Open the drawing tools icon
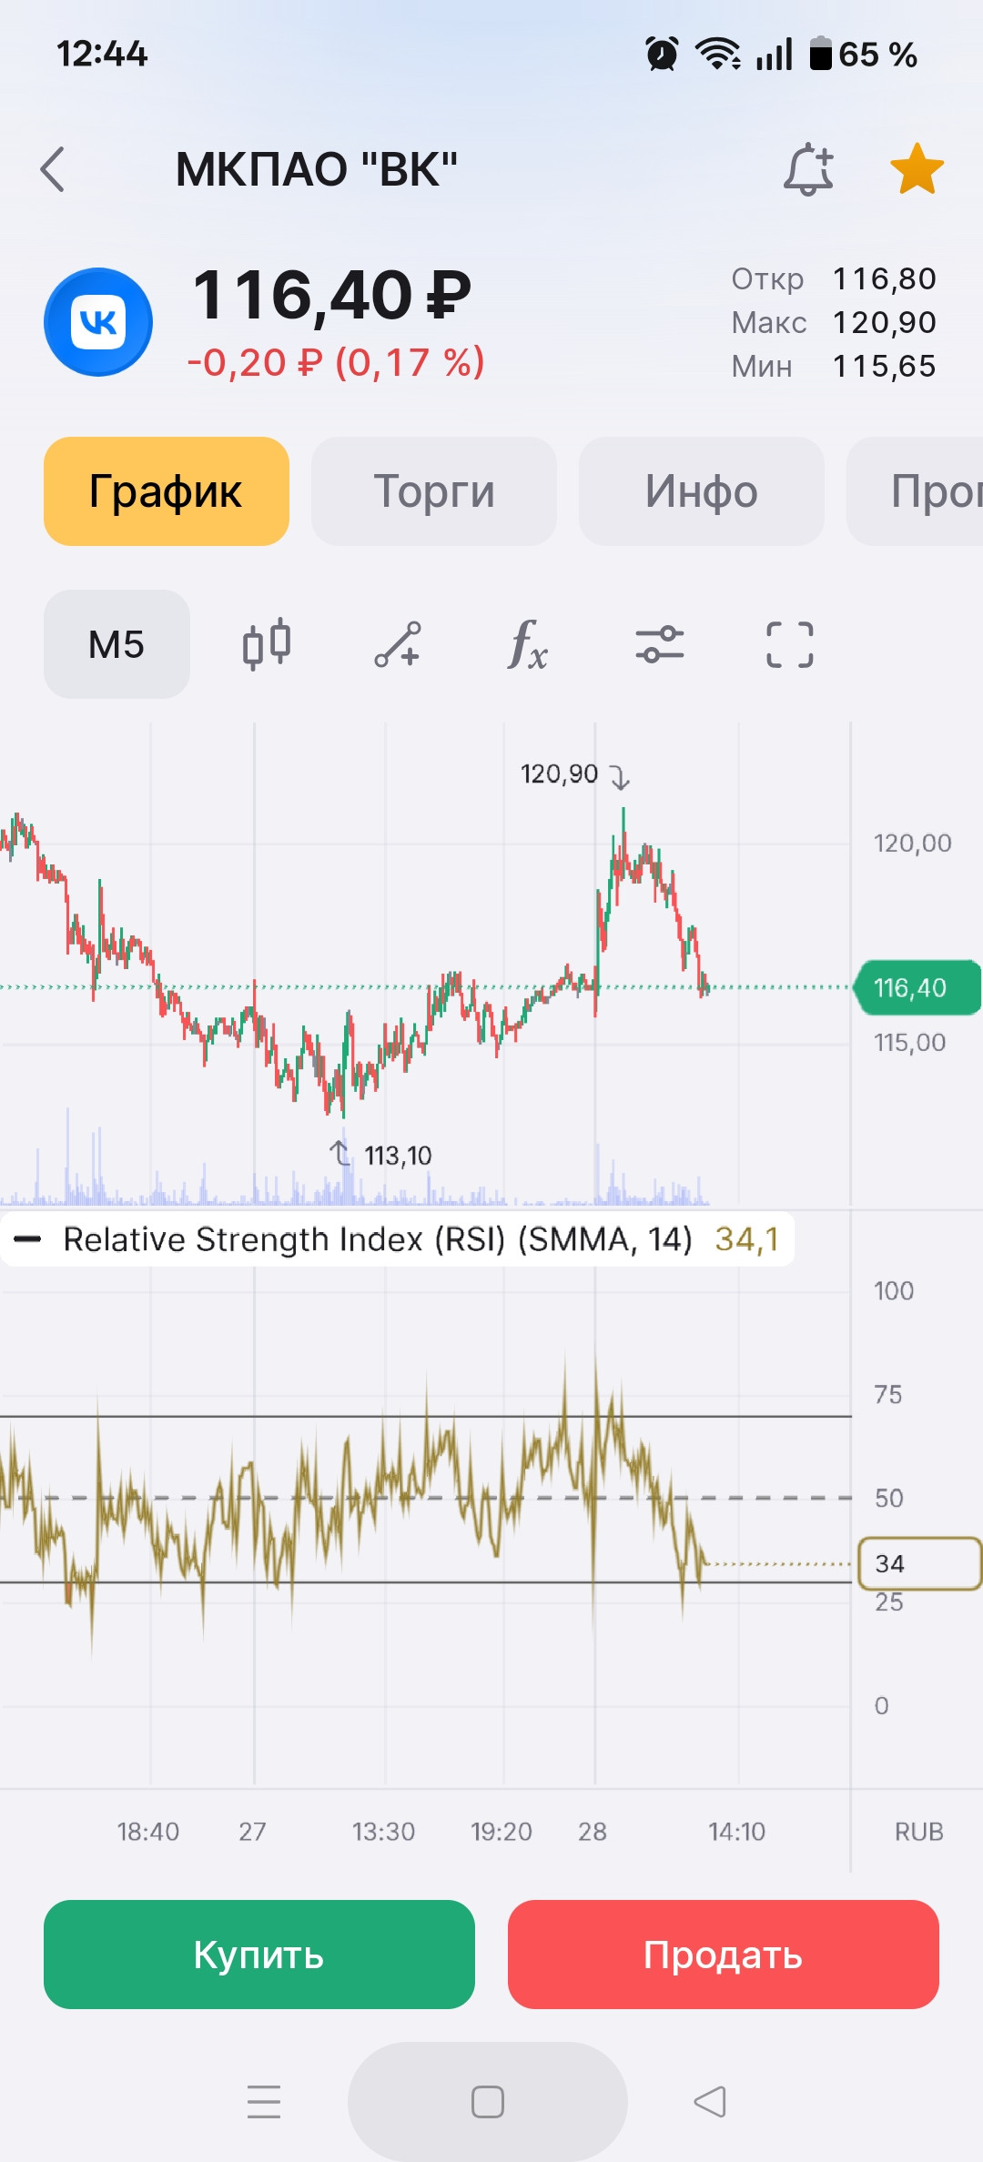This screenshot has width=983, height=2162. tap(398, 644)
